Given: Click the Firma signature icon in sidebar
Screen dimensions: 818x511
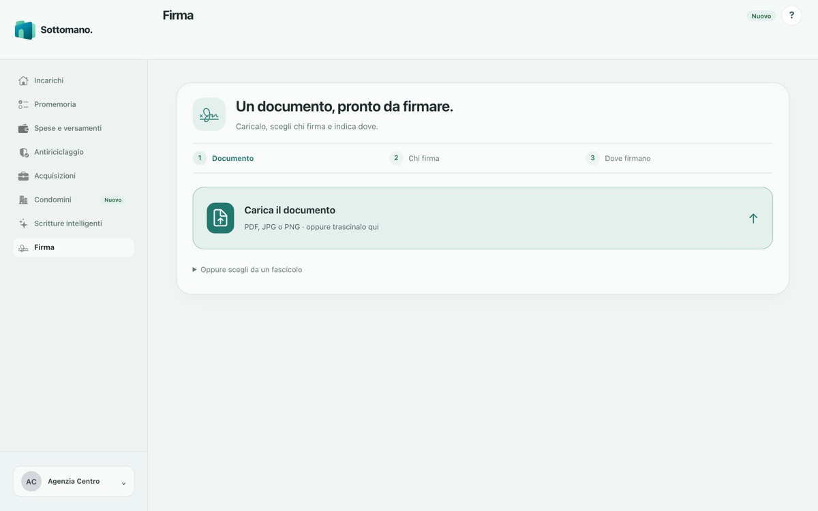Looking at the screenshot, I should (x=23, y=248).
